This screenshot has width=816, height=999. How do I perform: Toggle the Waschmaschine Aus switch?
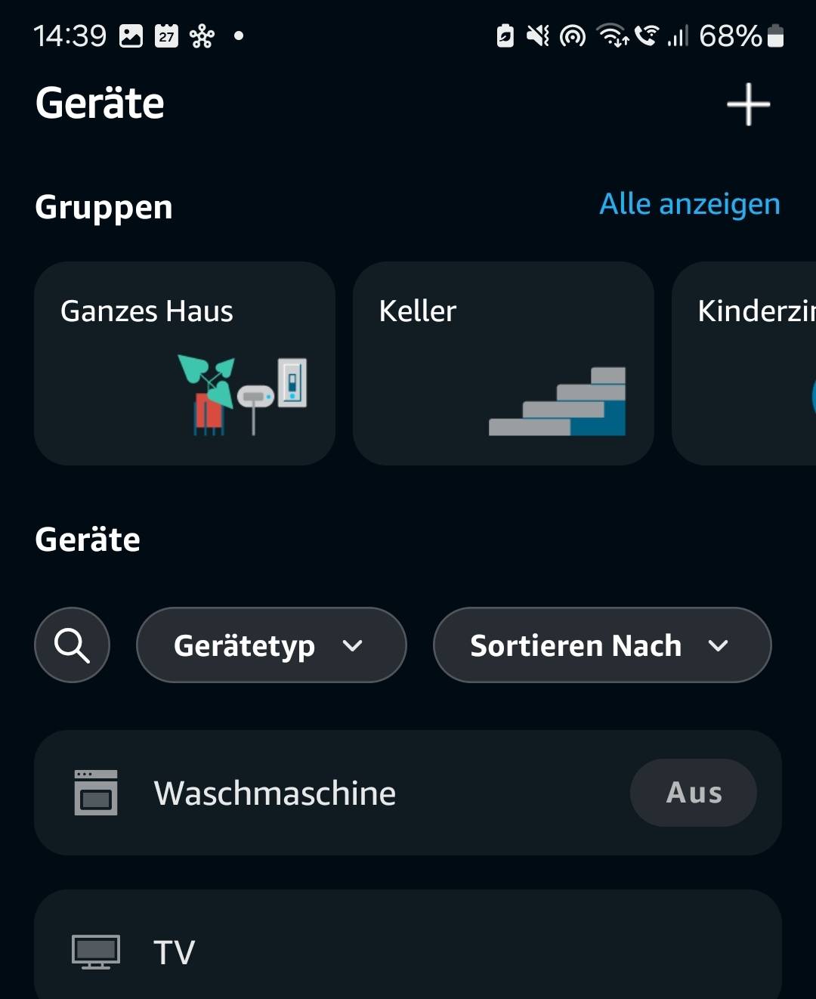694,793
